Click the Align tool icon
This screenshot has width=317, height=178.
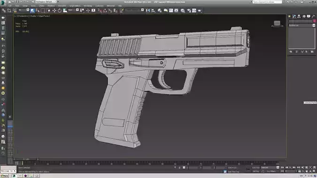coord(153,10)
